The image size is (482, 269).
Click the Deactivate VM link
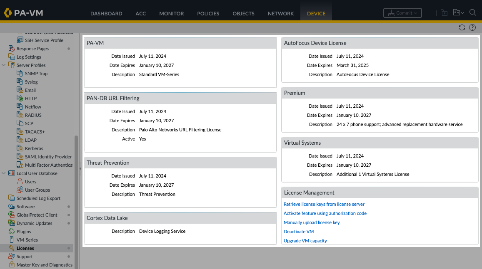[299, 232]
